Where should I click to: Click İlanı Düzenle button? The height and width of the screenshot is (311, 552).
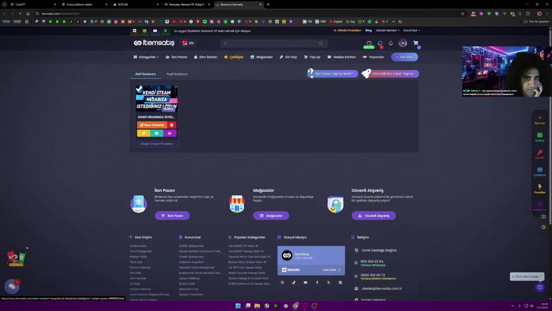point(152,125)
